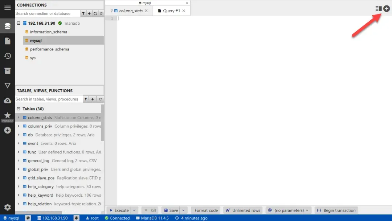The image size is (392, 221).
Task: Expand the event table row
Action: [19, 143]
